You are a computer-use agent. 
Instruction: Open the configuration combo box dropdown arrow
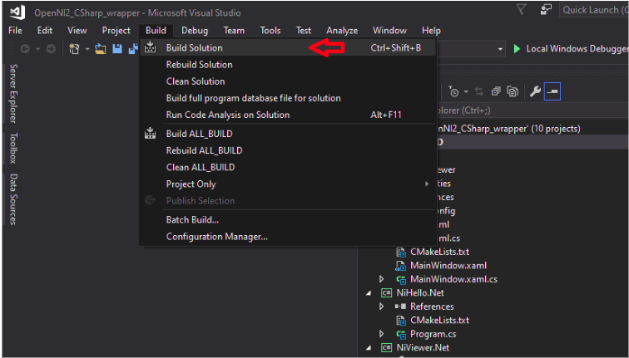(500, 49)
